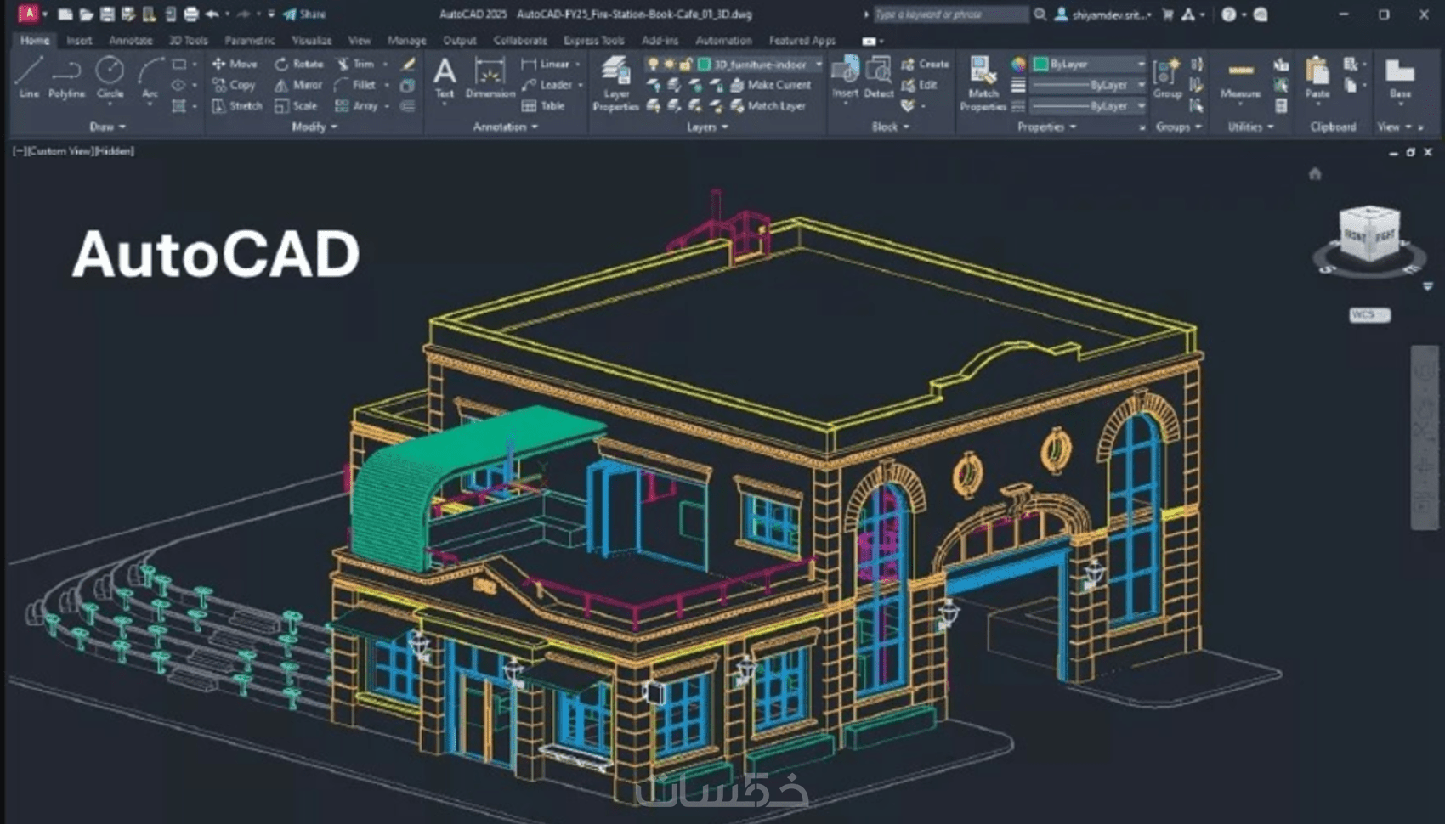Expand the Block panel
1445x824 pixels.
tap(891, 127)
